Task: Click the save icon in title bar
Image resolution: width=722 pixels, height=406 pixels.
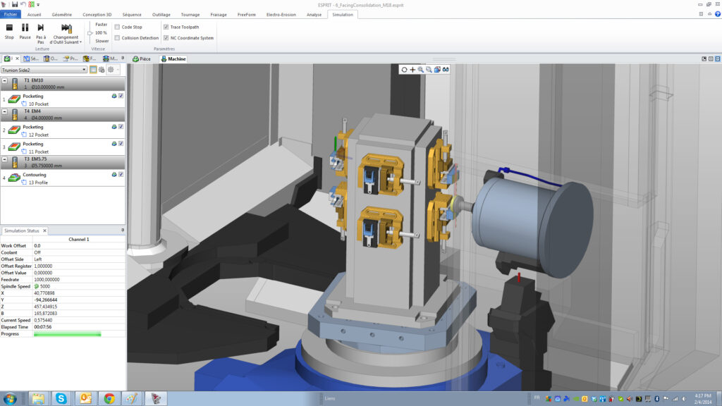Action: pyautogui.click(x=15, y=4)
